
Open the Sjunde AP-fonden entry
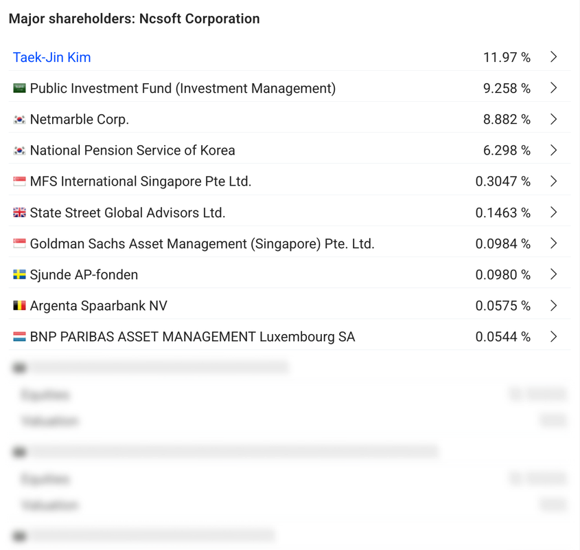[84, 275]
